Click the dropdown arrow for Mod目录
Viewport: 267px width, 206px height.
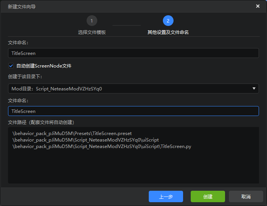pyautogui.click(x=254, y=89)
